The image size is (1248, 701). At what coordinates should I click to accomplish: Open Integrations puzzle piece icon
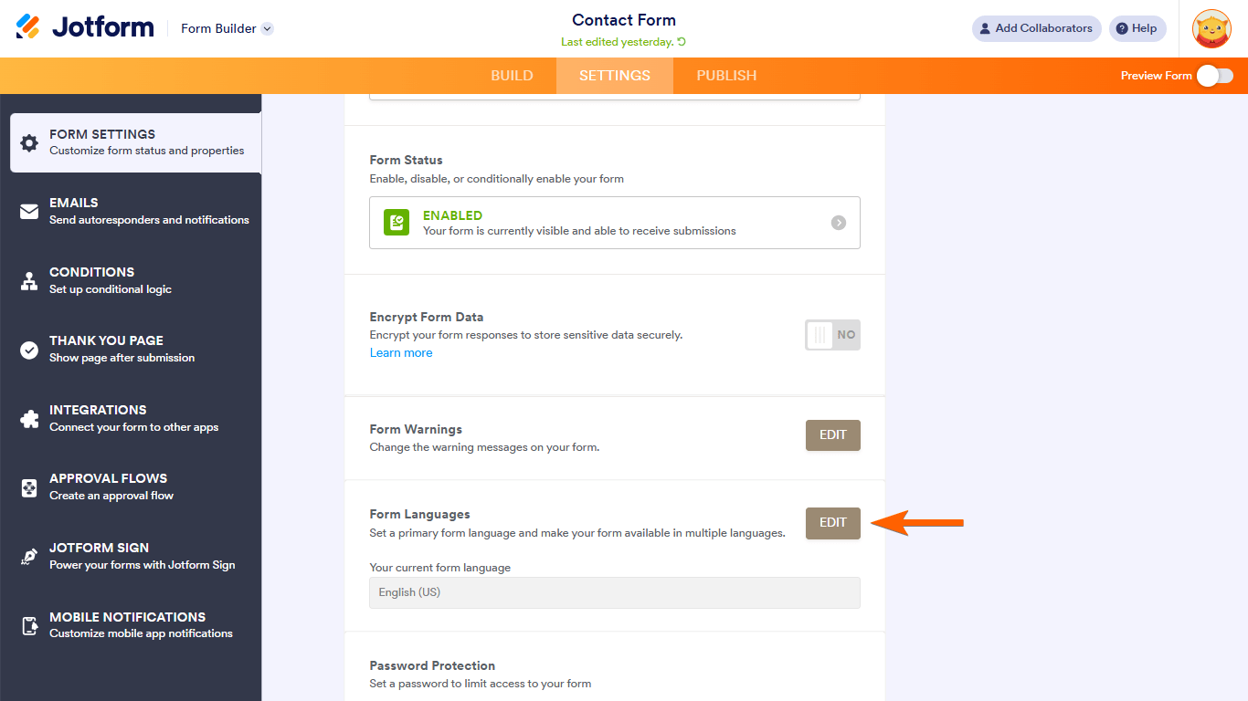click(29, 419)
